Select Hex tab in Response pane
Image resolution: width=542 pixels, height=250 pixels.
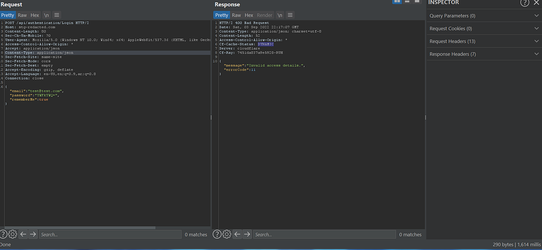point(249,15)
